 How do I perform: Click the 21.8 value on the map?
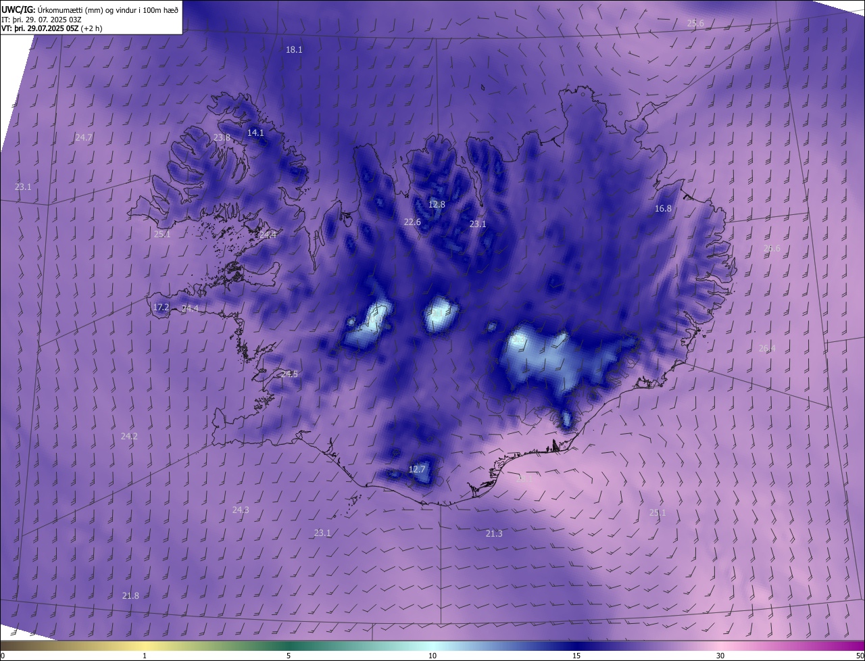(x=130, y=596)
